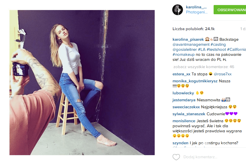Open the Photogeni... location link
The height and width of the screenshot is (161, 246).
point(197,12)
